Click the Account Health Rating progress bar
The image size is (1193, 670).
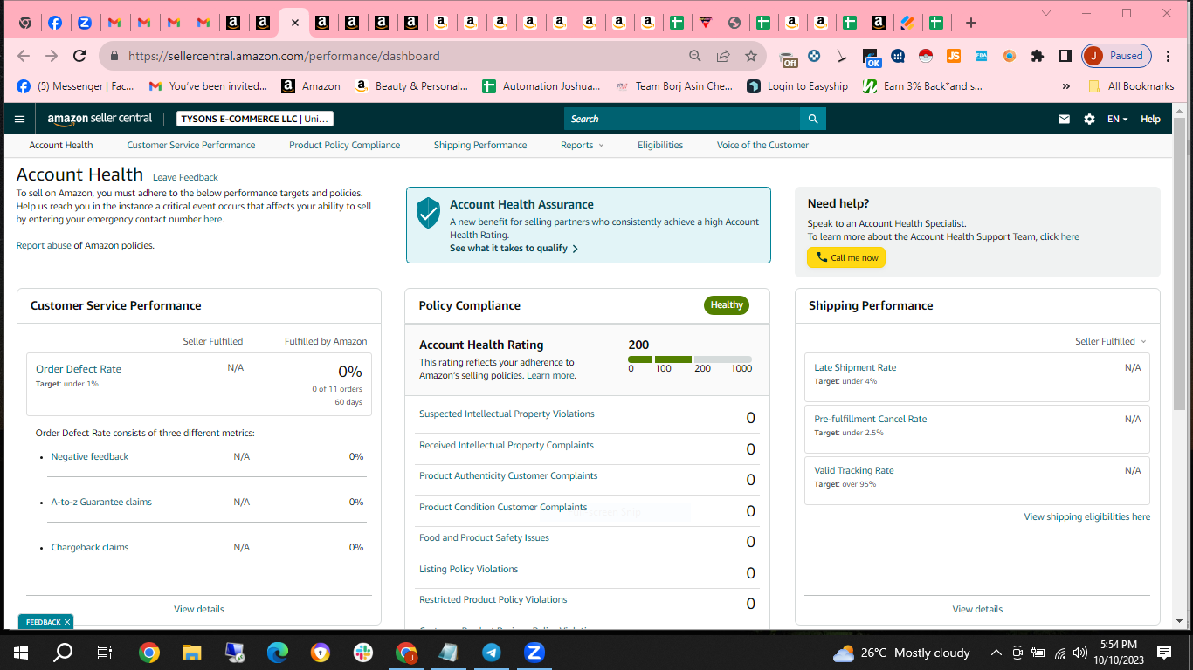click(x=690, y=359)
